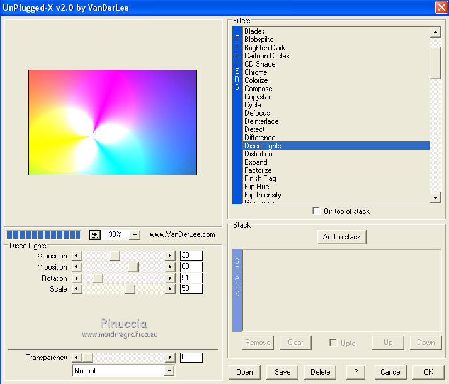
Task: Click Scale right arrow
Action: pos(170,289)
